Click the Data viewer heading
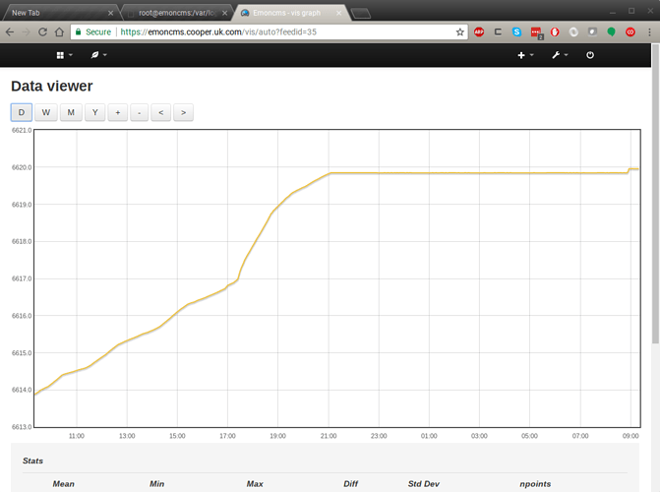Viewport: 660px width, 492px height. (52, 86)
